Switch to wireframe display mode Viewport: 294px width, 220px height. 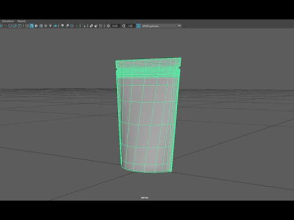(27, 26)
